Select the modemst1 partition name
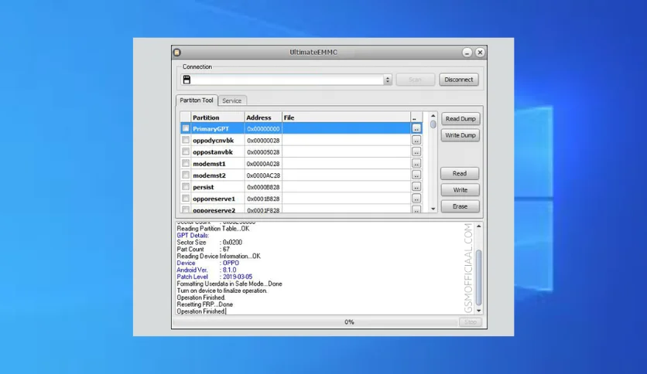The image size is (647, 374). [209, 164]
